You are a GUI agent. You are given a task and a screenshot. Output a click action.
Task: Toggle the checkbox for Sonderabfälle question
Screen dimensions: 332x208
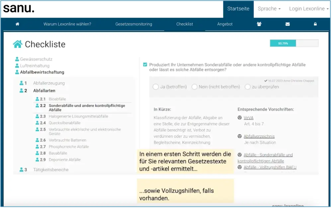[145, 65]
